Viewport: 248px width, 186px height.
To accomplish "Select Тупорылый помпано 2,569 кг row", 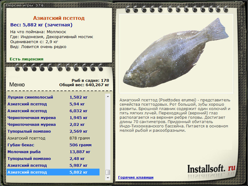I will pyautogui.click(x=53, y=131).
